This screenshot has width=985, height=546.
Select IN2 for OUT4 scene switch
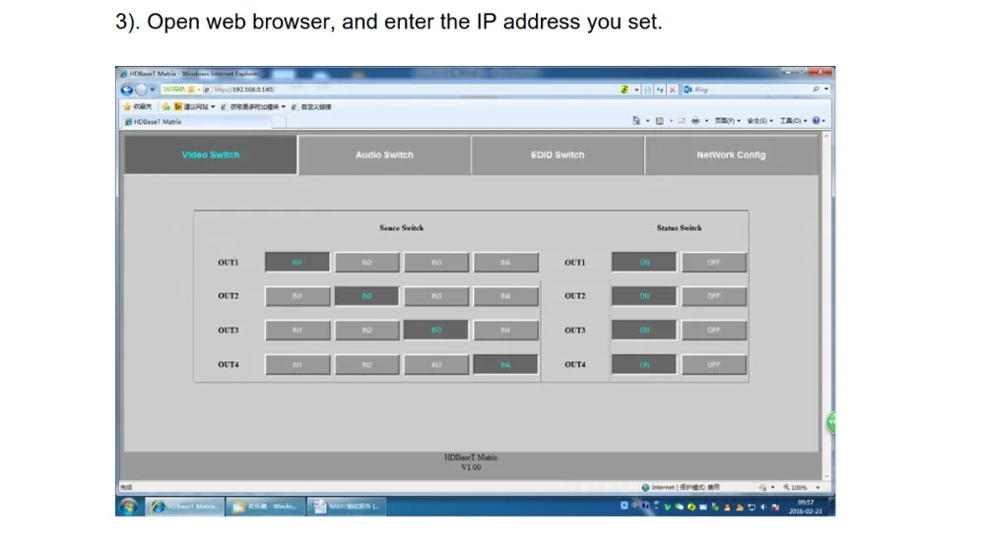366,365
